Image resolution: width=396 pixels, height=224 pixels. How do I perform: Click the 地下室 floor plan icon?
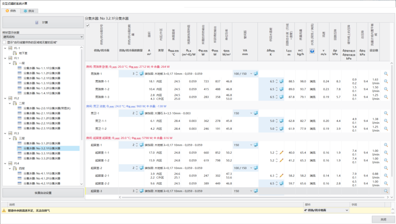15,53
